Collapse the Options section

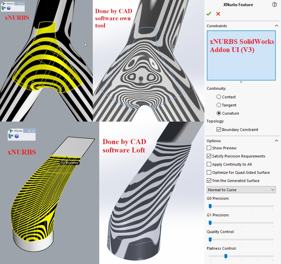coord(276,141)
